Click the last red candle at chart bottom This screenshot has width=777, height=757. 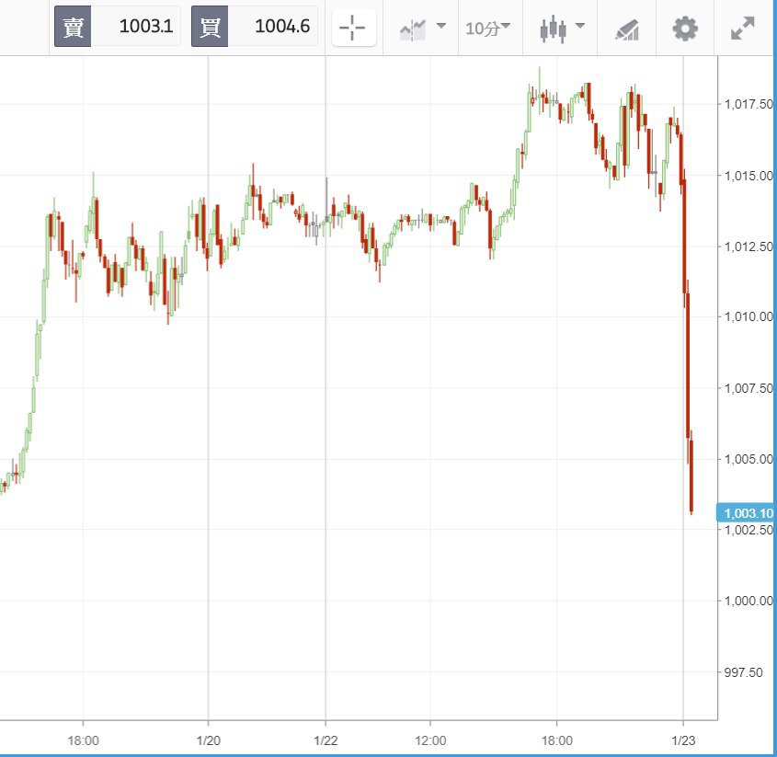pyautogui.click(x=691, y=478)
